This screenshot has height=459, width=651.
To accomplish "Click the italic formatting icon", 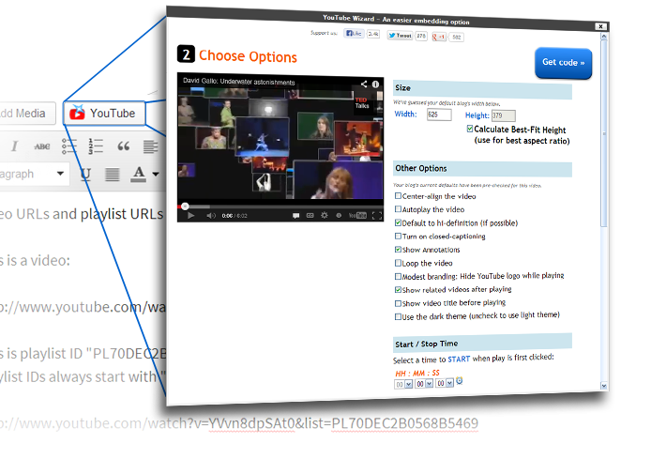I will point(16,145).
